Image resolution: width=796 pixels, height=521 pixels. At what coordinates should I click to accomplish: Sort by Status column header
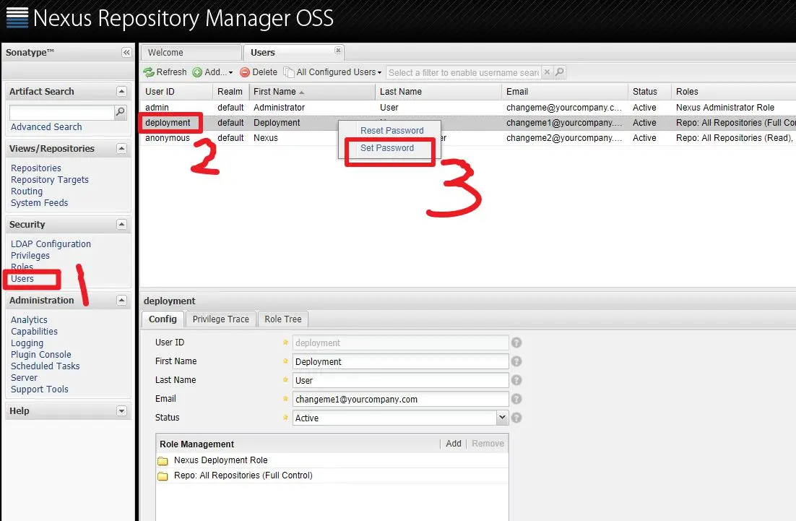(649, 91)
